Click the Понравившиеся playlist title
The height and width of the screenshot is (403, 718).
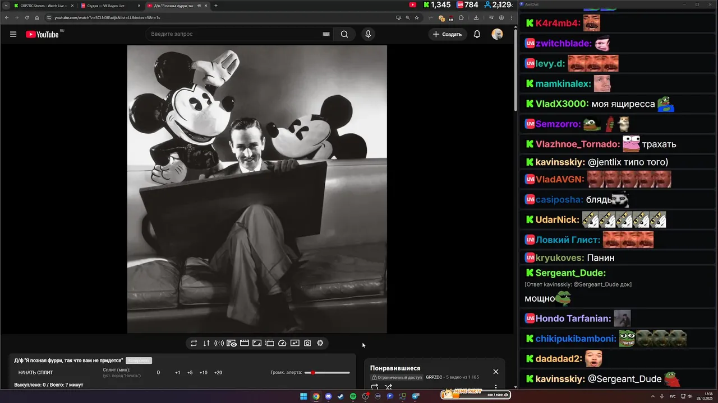tap(395, 368)
